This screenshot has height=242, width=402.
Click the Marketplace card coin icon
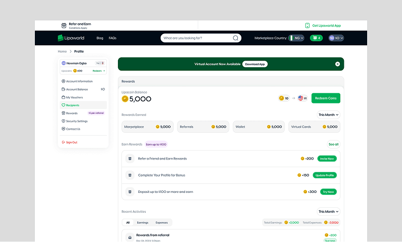point(157,127)
